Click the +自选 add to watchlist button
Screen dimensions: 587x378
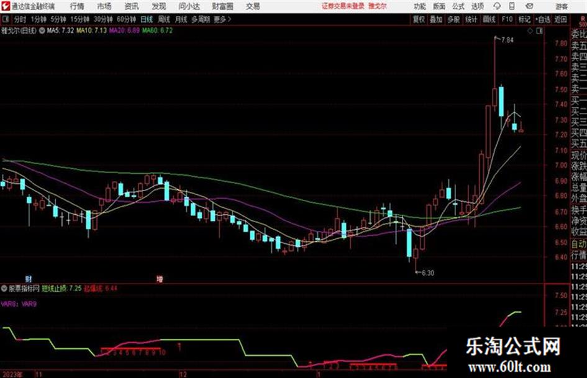pyautogui.click(x=542, y=19)
